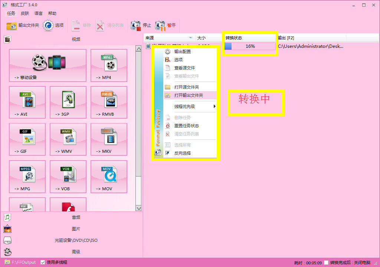
Task: Open the 帮助 help menu
Action: pos(52,13)
